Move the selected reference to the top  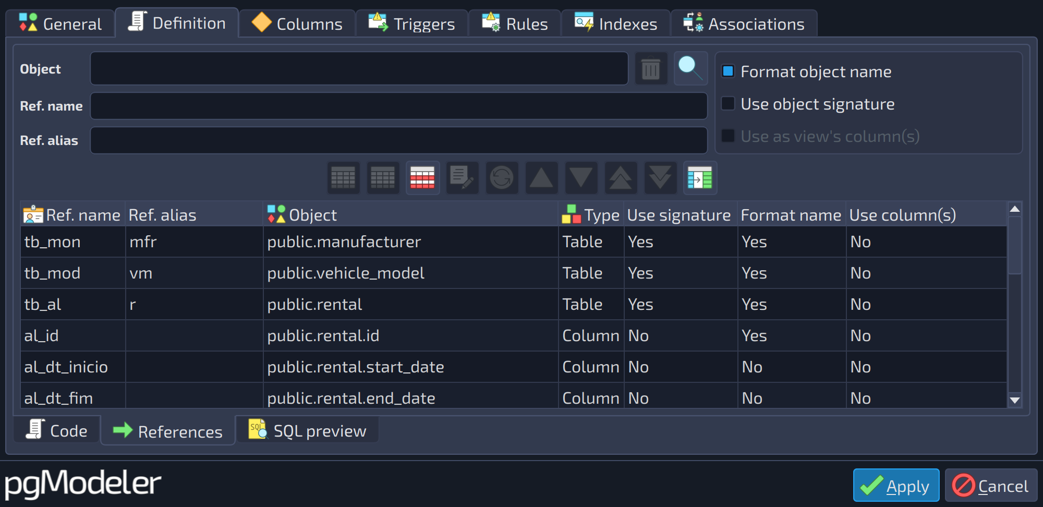(621, 178)
